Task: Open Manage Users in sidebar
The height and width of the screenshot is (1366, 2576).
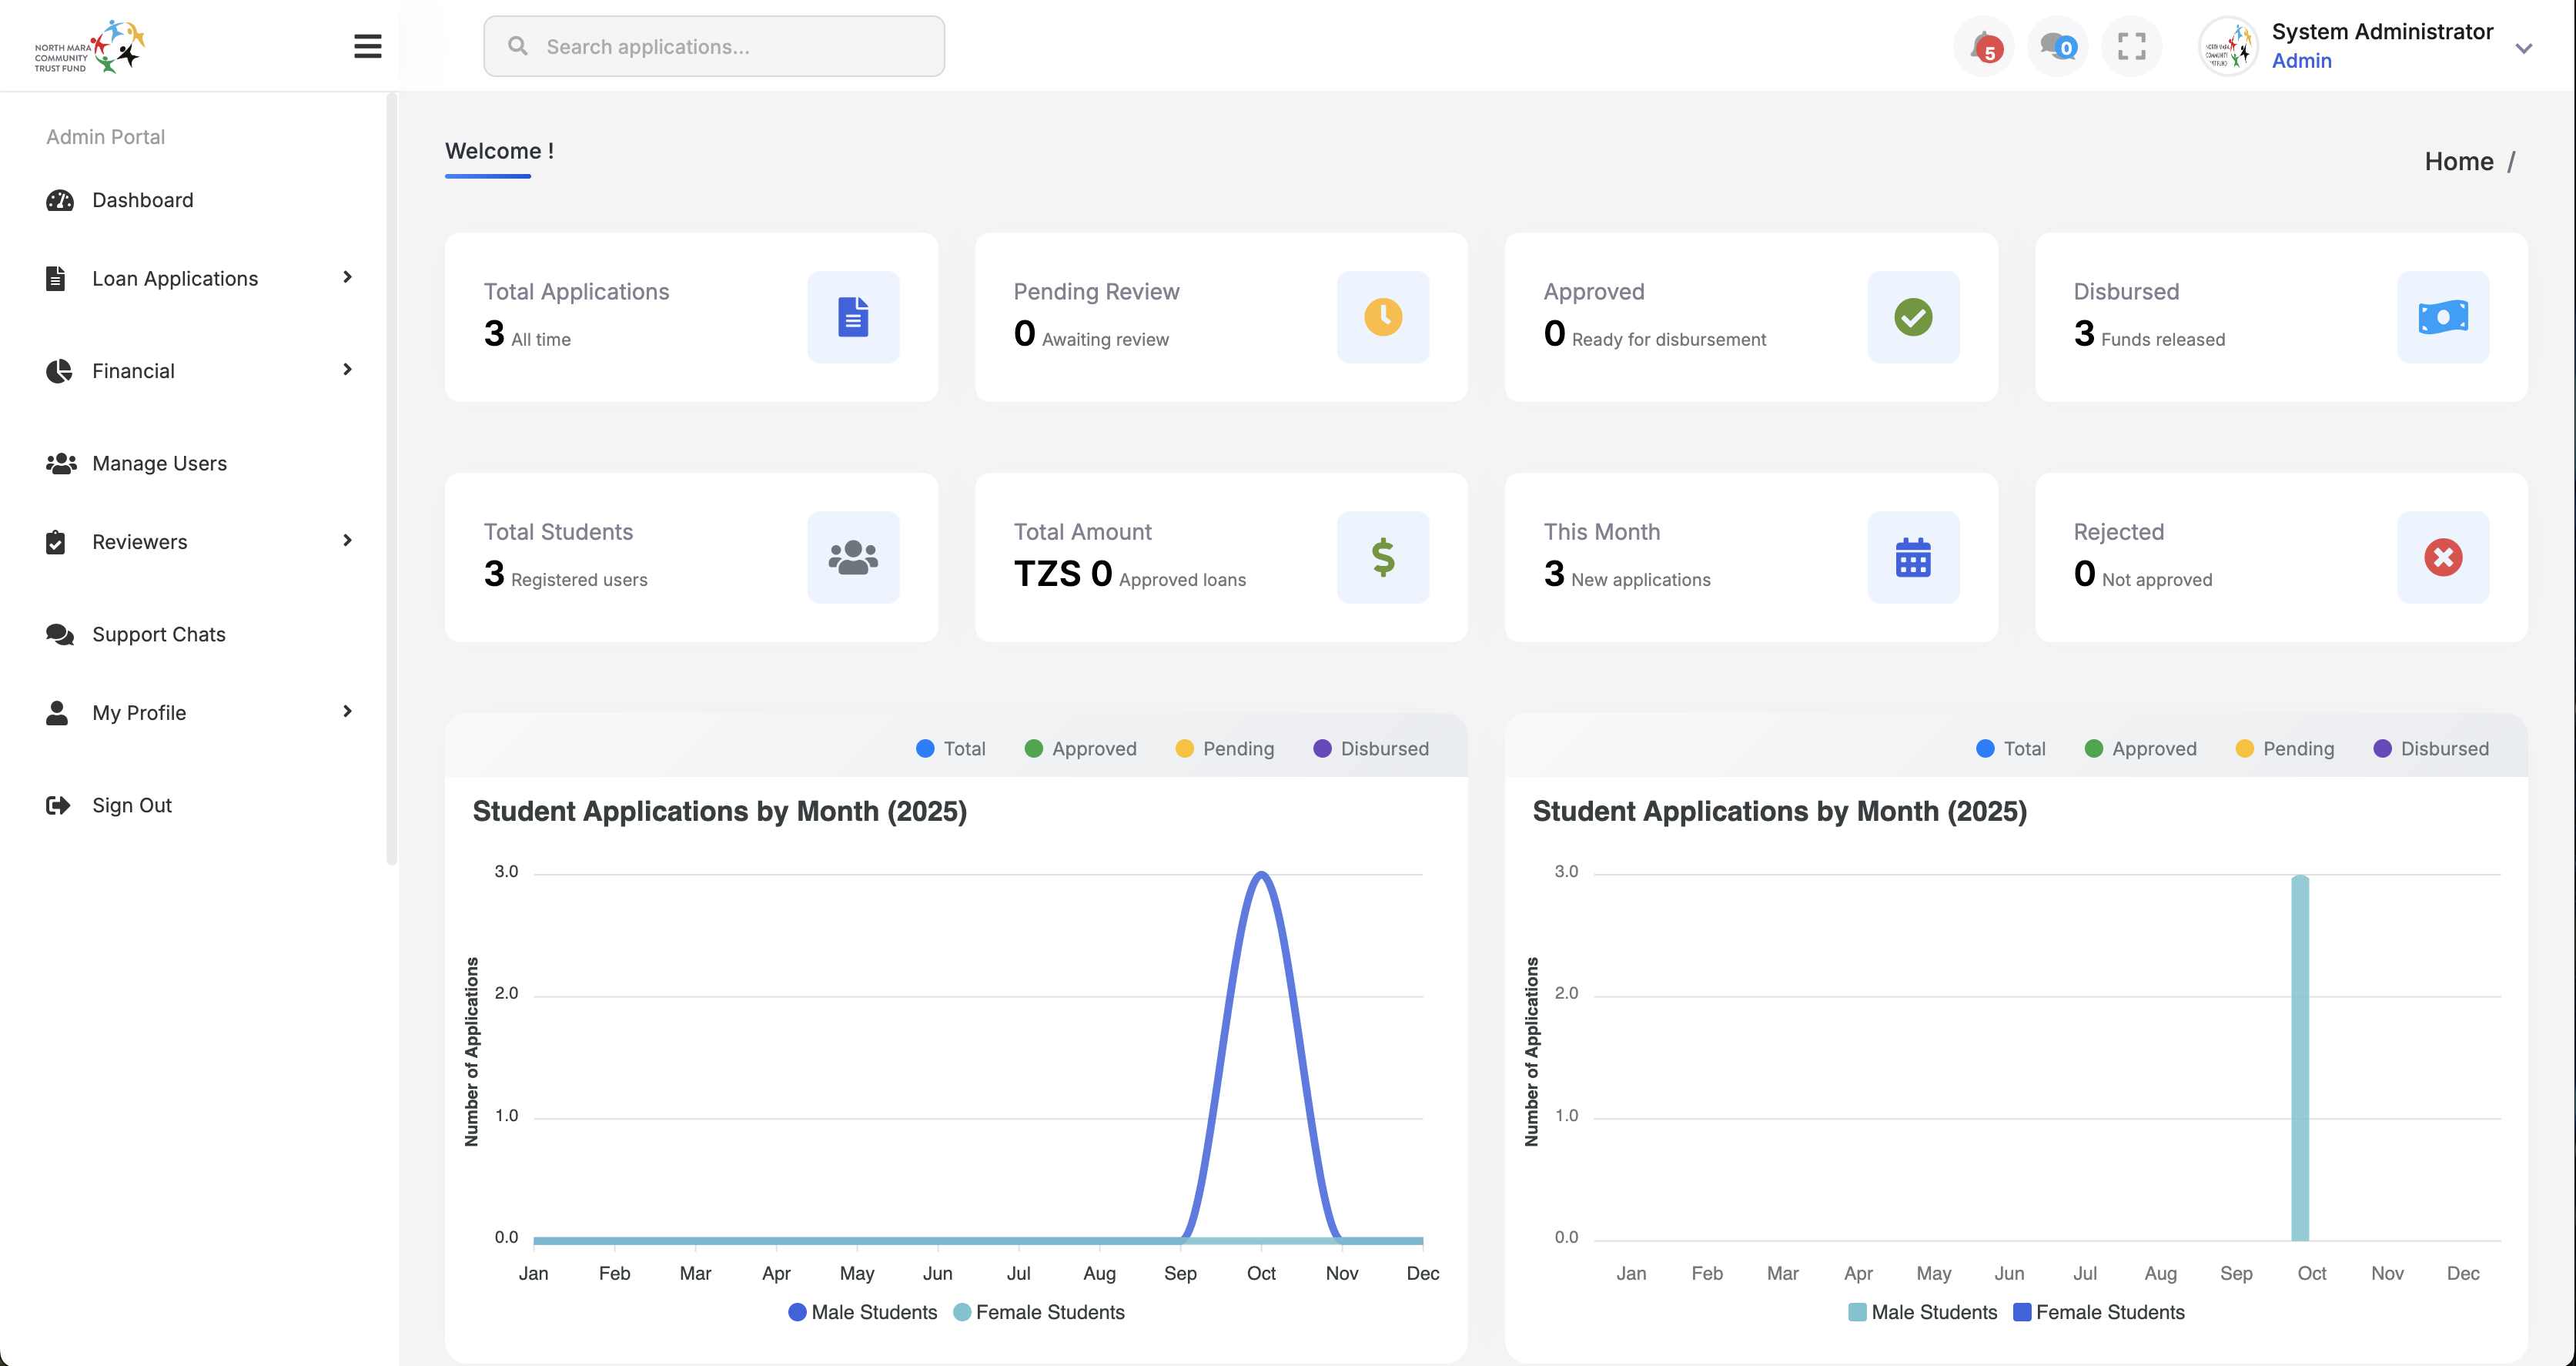Action: coord(159,463)
